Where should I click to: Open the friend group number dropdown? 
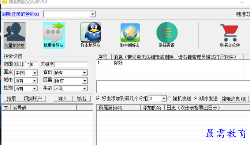point(164,99)
